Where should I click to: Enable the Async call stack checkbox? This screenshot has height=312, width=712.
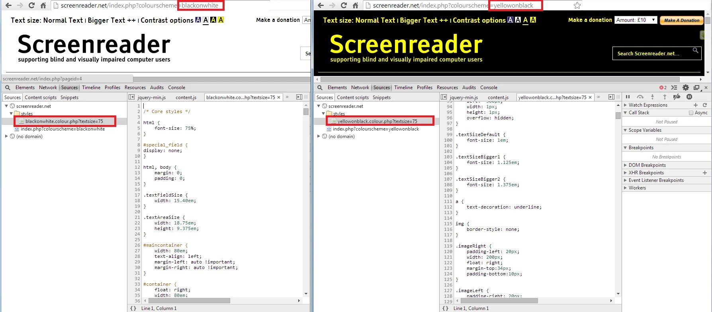691,113
